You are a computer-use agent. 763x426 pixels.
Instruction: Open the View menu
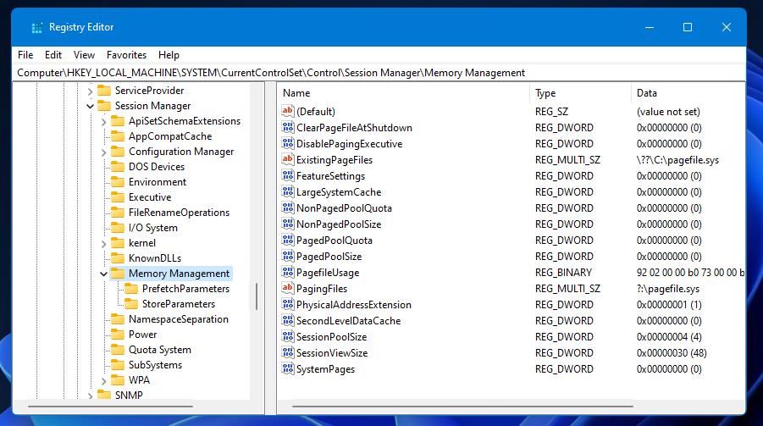pos(84,55)
